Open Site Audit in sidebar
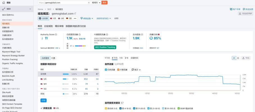 click(x=6, y=92)
